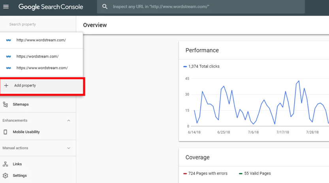Click the Enhancements section label
This screenshot has width=329, height=183.
click(x=15, y=120)
